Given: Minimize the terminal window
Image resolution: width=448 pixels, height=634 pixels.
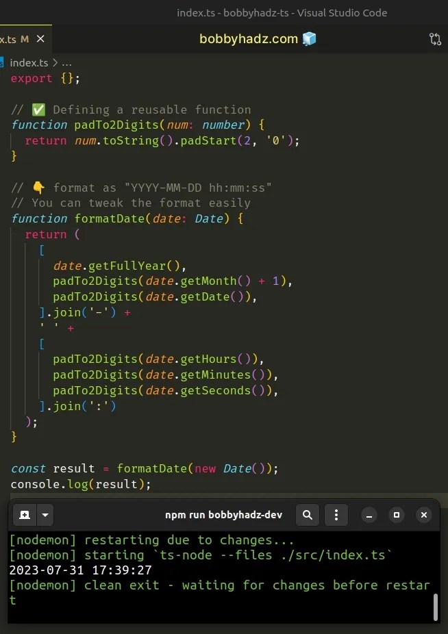Looking at the screenshot, I should pyautogui.click(x=369, y=515).
